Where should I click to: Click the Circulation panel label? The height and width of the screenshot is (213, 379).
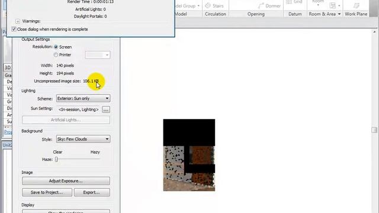point(216,14)
